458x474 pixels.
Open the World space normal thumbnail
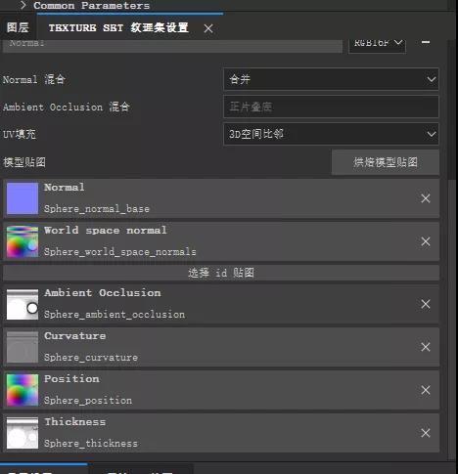(x=23, y=241)
